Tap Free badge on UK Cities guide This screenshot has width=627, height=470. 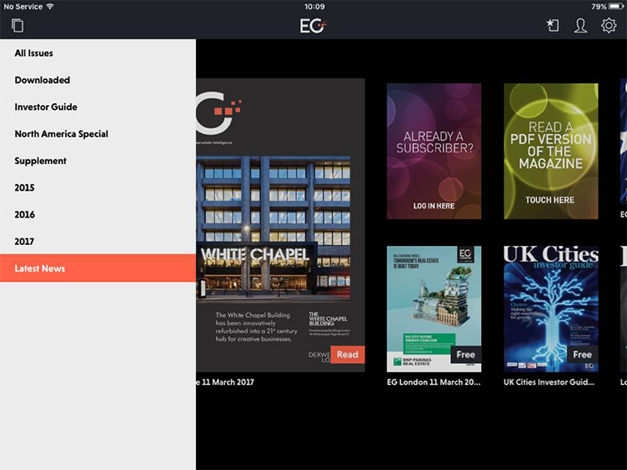[x=582, y=354]
